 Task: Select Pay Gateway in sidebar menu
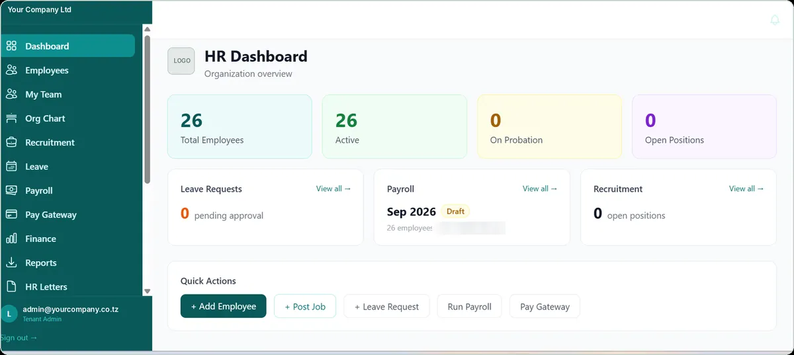coord(68,215)
